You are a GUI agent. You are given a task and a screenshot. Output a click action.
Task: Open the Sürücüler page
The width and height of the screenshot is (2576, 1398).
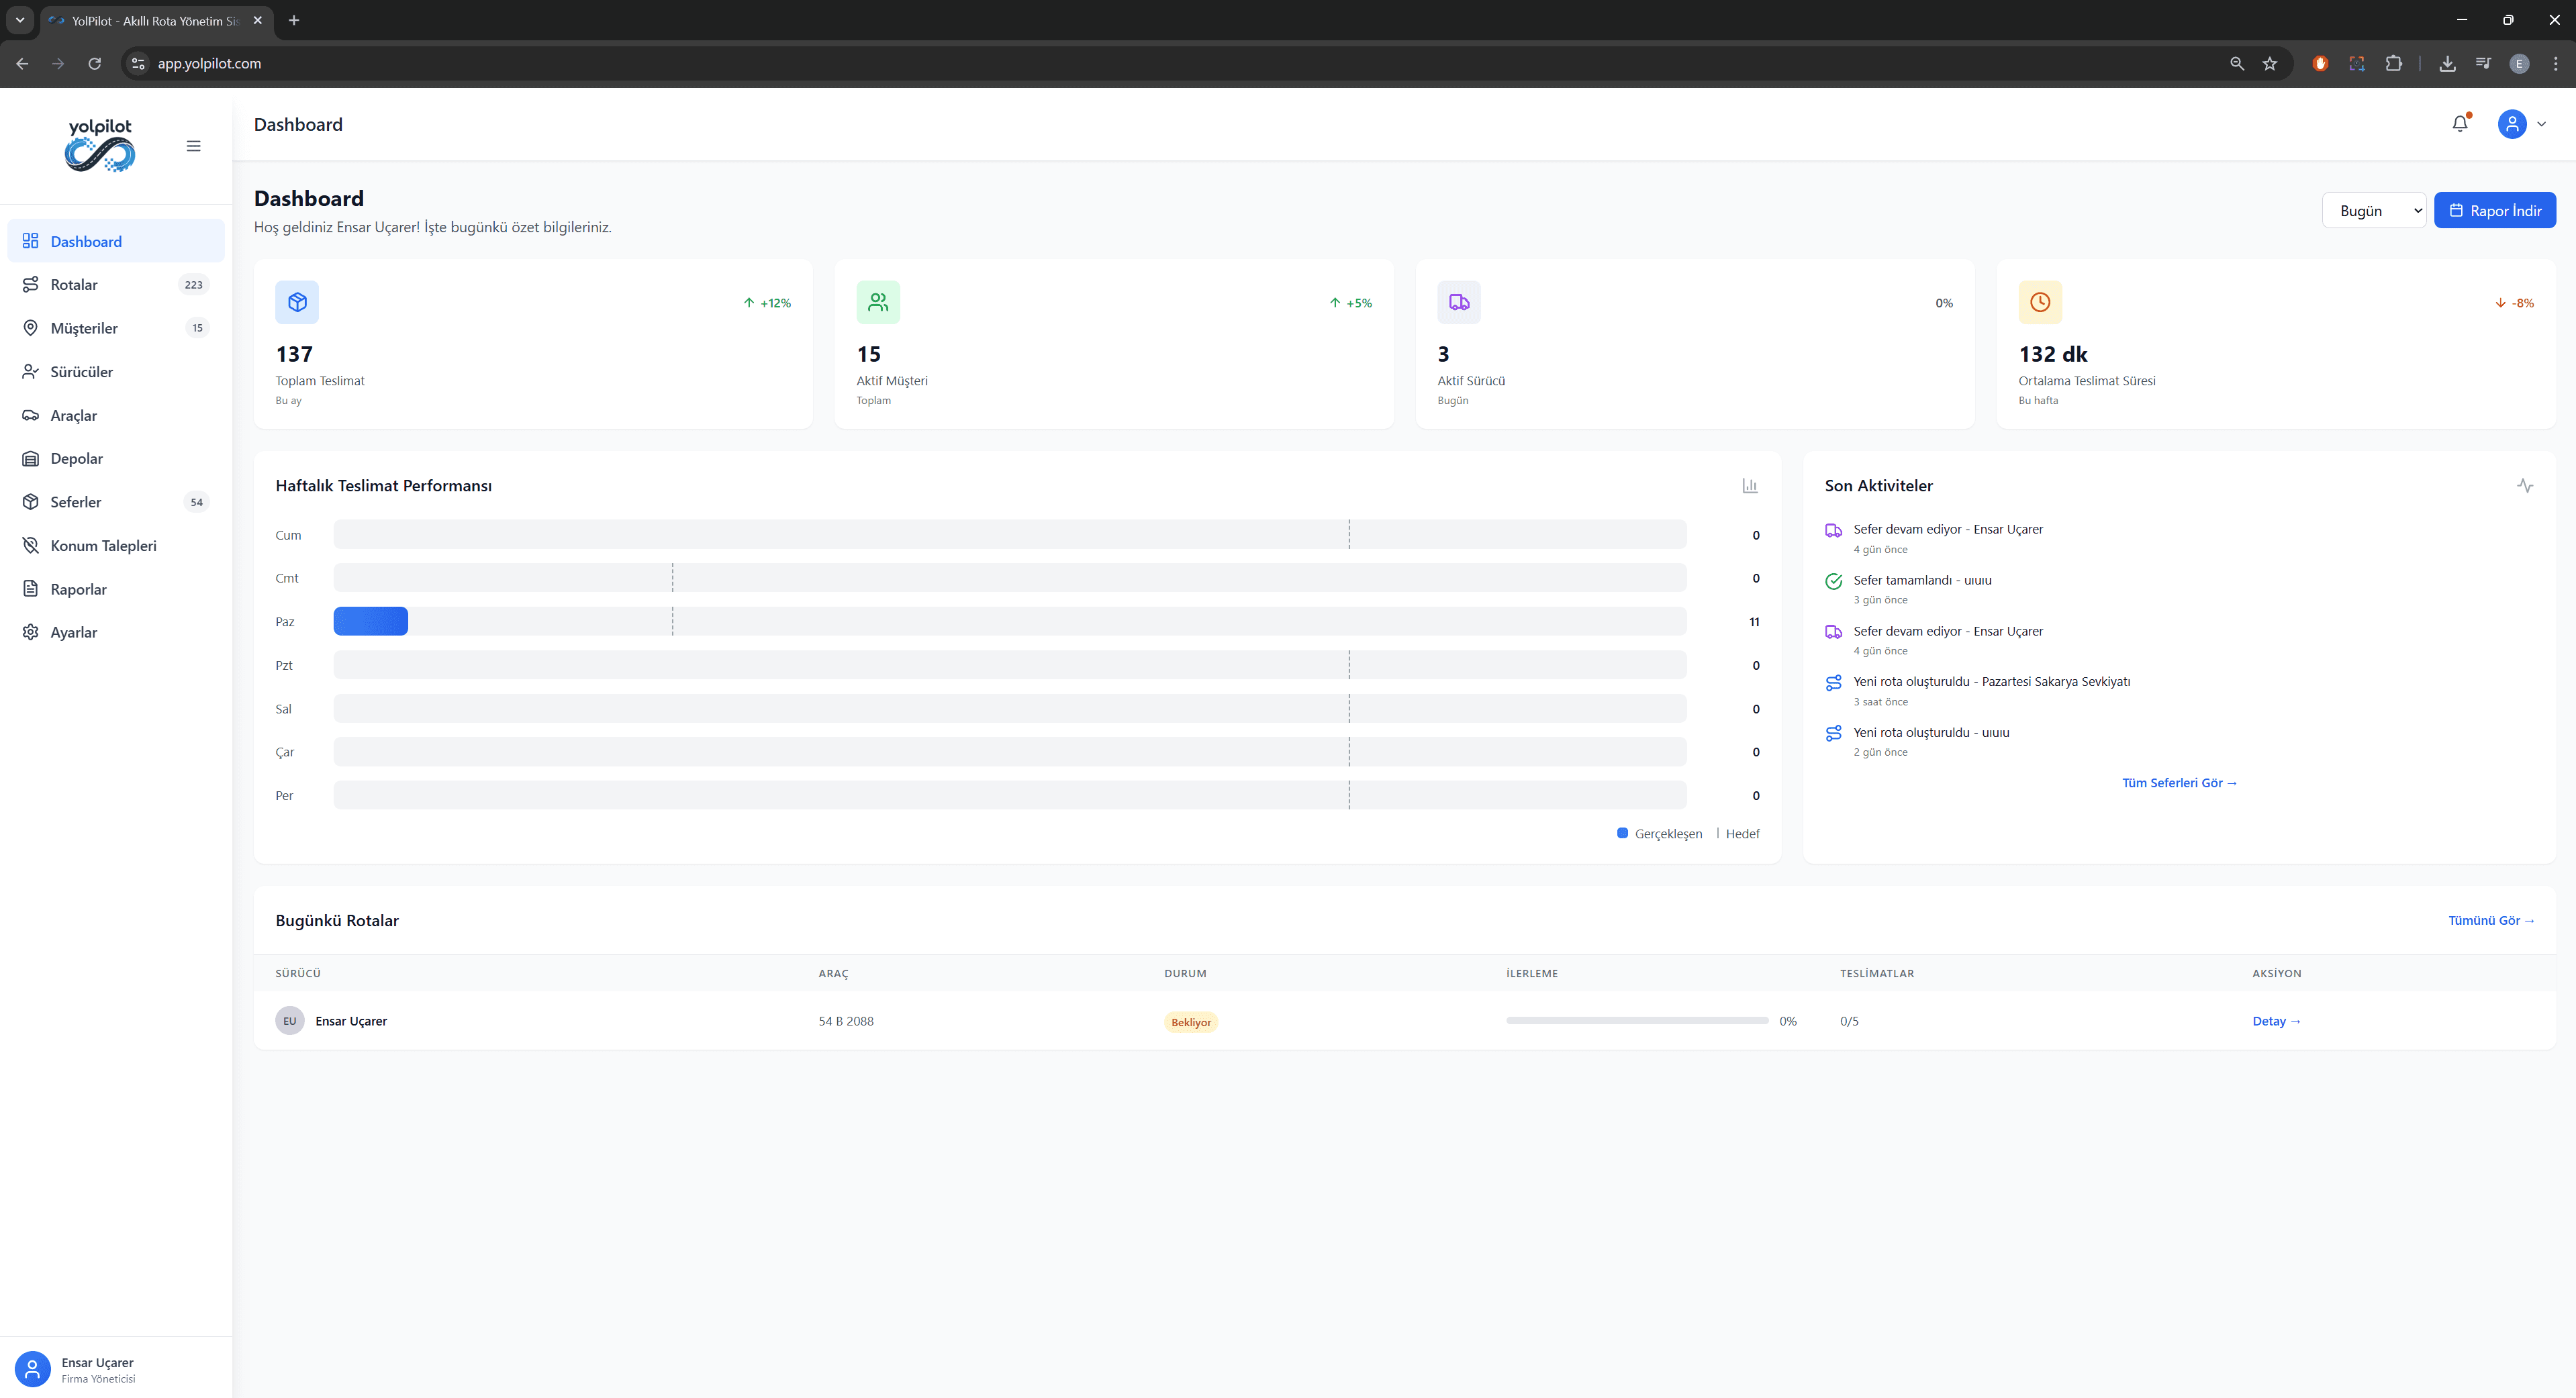(82, 371)
